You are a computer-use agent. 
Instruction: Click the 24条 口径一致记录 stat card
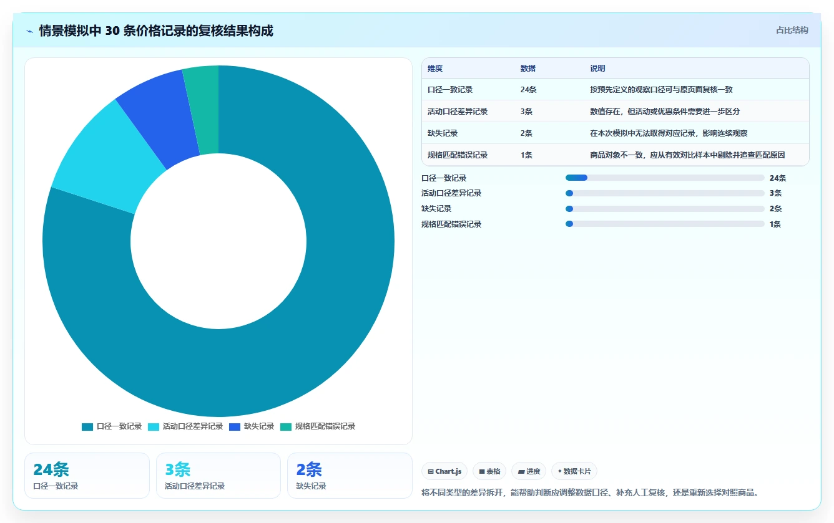[x=87, y=476]
